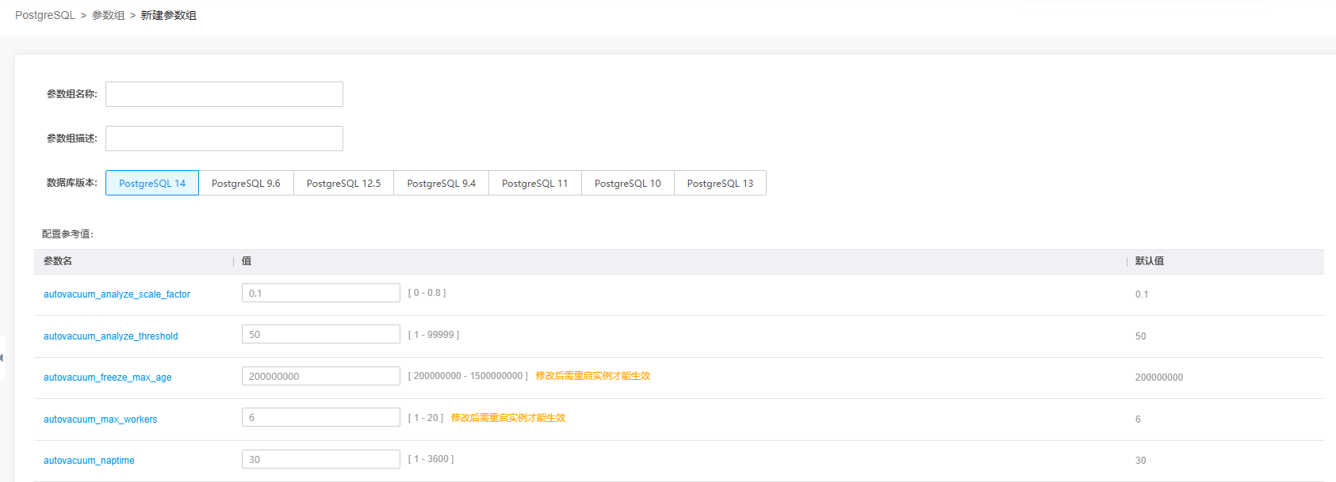Select PostgreSQL 10 version tab

click(x=628, y=183)
